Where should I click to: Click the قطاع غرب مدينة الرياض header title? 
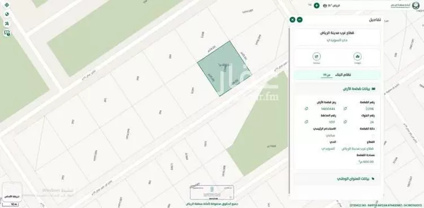(337, 33)
